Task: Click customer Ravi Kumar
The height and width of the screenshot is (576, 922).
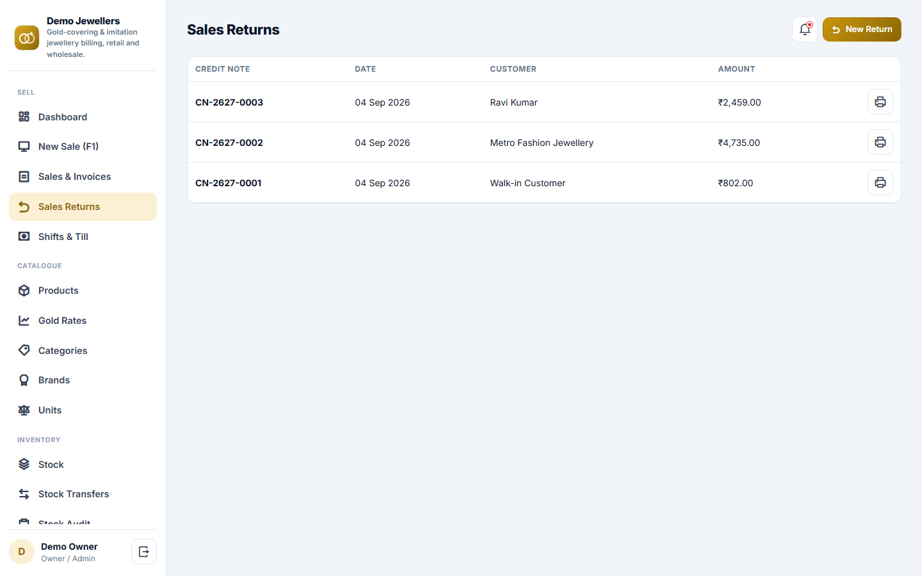Action: (x=514, y=102)
